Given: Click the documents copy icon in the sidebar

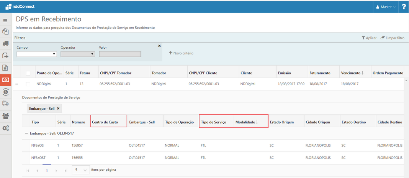Looking at the screenshot, I should tap(5, 32).
